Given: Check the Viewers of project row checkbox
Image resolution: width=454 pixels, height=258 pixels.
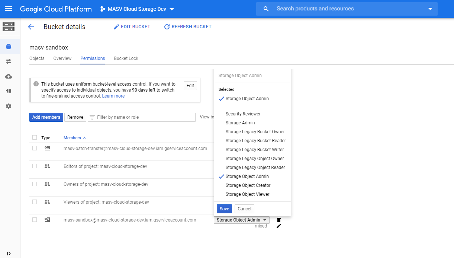Looking at the screenshot, I should (35, 202).
